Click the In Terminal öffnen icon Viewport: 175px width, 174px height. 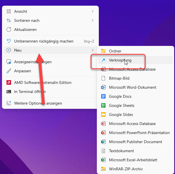(x=9, y=92)
